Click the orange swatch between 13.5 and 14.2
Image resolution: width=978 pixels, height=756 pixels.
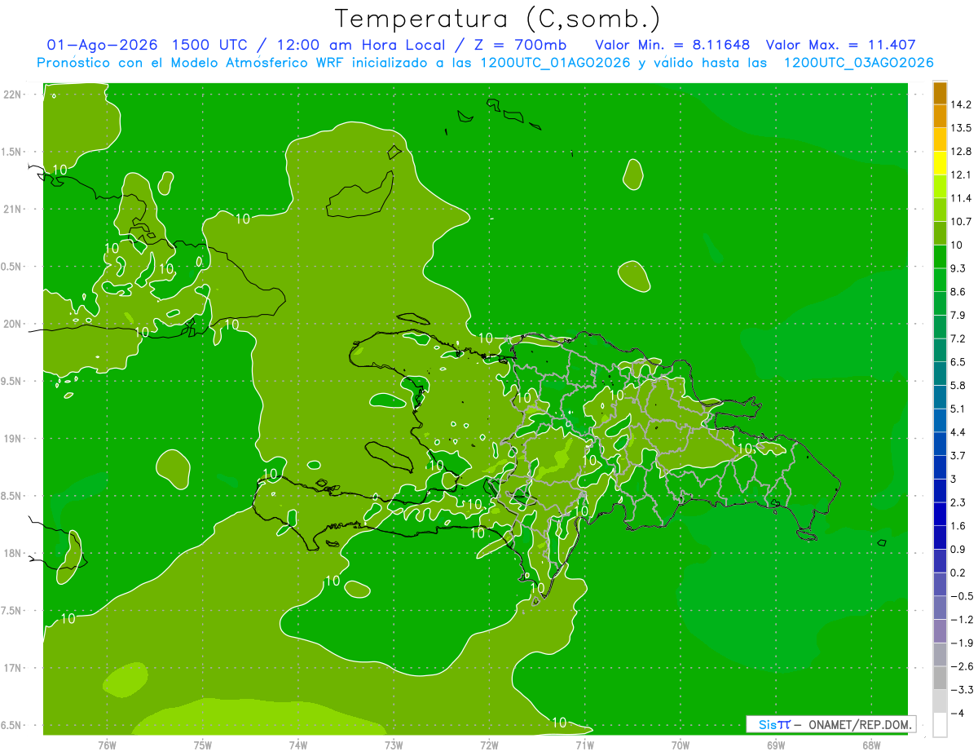pos(940,117)
